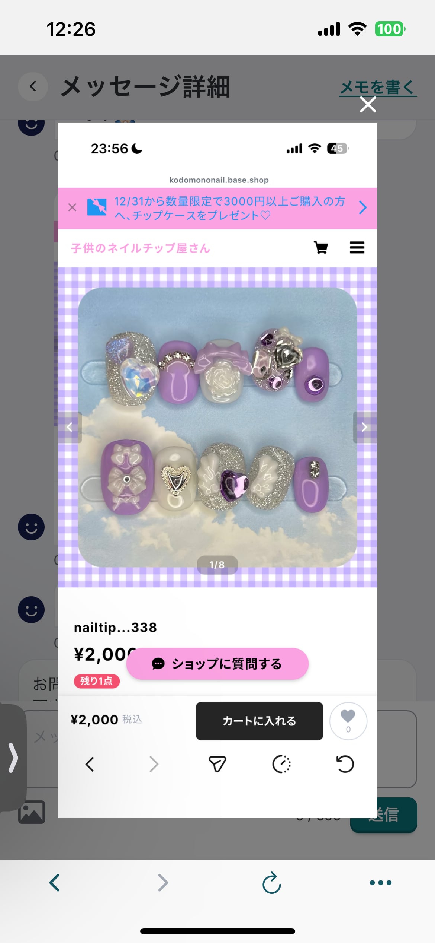Dismiss the pink promotion banner X
Image resolution: width=435 pixels, height=943 pixels.
pyautogui.click(x=72, y=207)
